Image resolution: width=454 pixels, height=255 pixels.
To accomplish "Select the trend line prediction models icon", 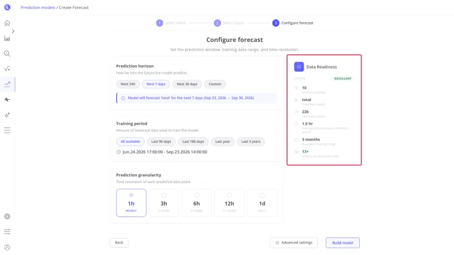I will tap(7, 84).
